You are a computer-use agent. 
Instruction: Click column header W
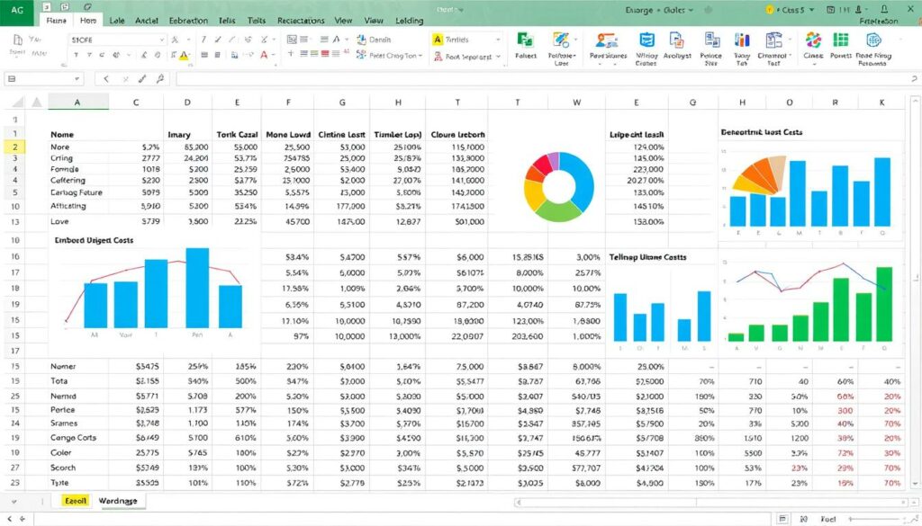pos(576,103)
